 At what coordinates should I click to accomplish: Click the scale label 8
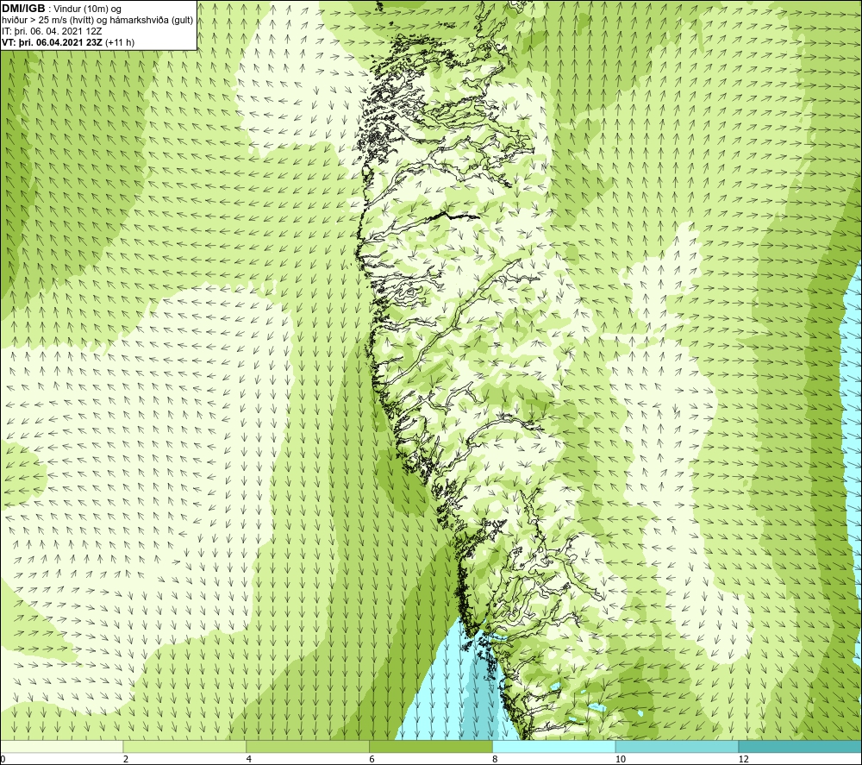496,760
